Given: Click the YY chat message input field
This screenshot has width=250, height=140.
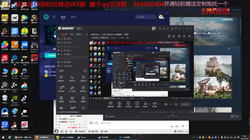Looking at the screenshot, I should pos(135,123).
